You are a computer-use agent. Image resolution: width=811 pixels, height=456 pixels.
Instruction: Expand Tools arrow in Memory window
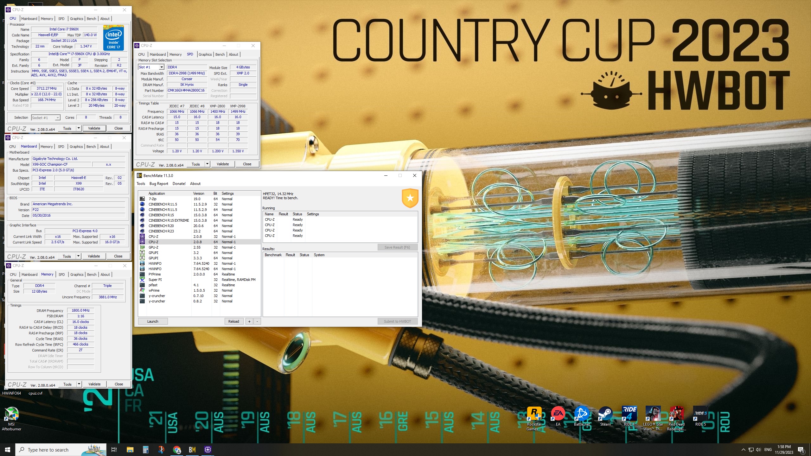click(x=79, y=384)
